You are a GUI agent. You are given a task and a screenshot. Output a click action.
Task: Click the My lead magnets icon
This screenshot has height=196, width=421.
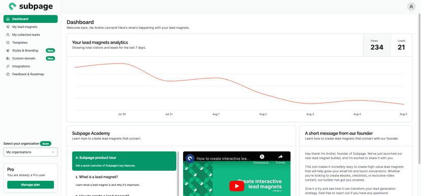tap(8, 27)
